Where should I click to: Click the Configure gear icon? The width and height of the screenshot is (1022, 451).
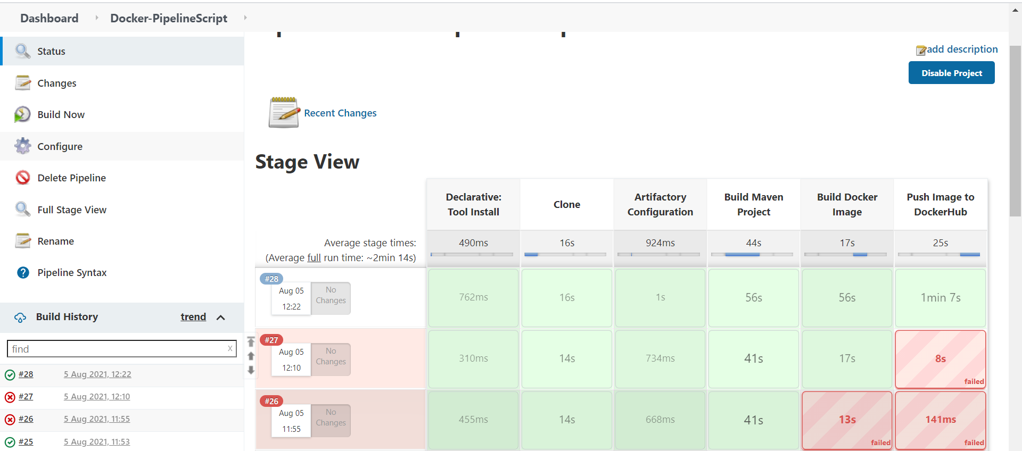22,146
